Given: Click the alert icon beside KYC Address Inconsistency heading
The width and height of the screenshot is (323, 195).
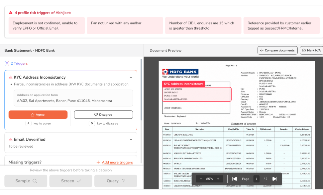Looking at the screenshot, I should pos(11,78).
